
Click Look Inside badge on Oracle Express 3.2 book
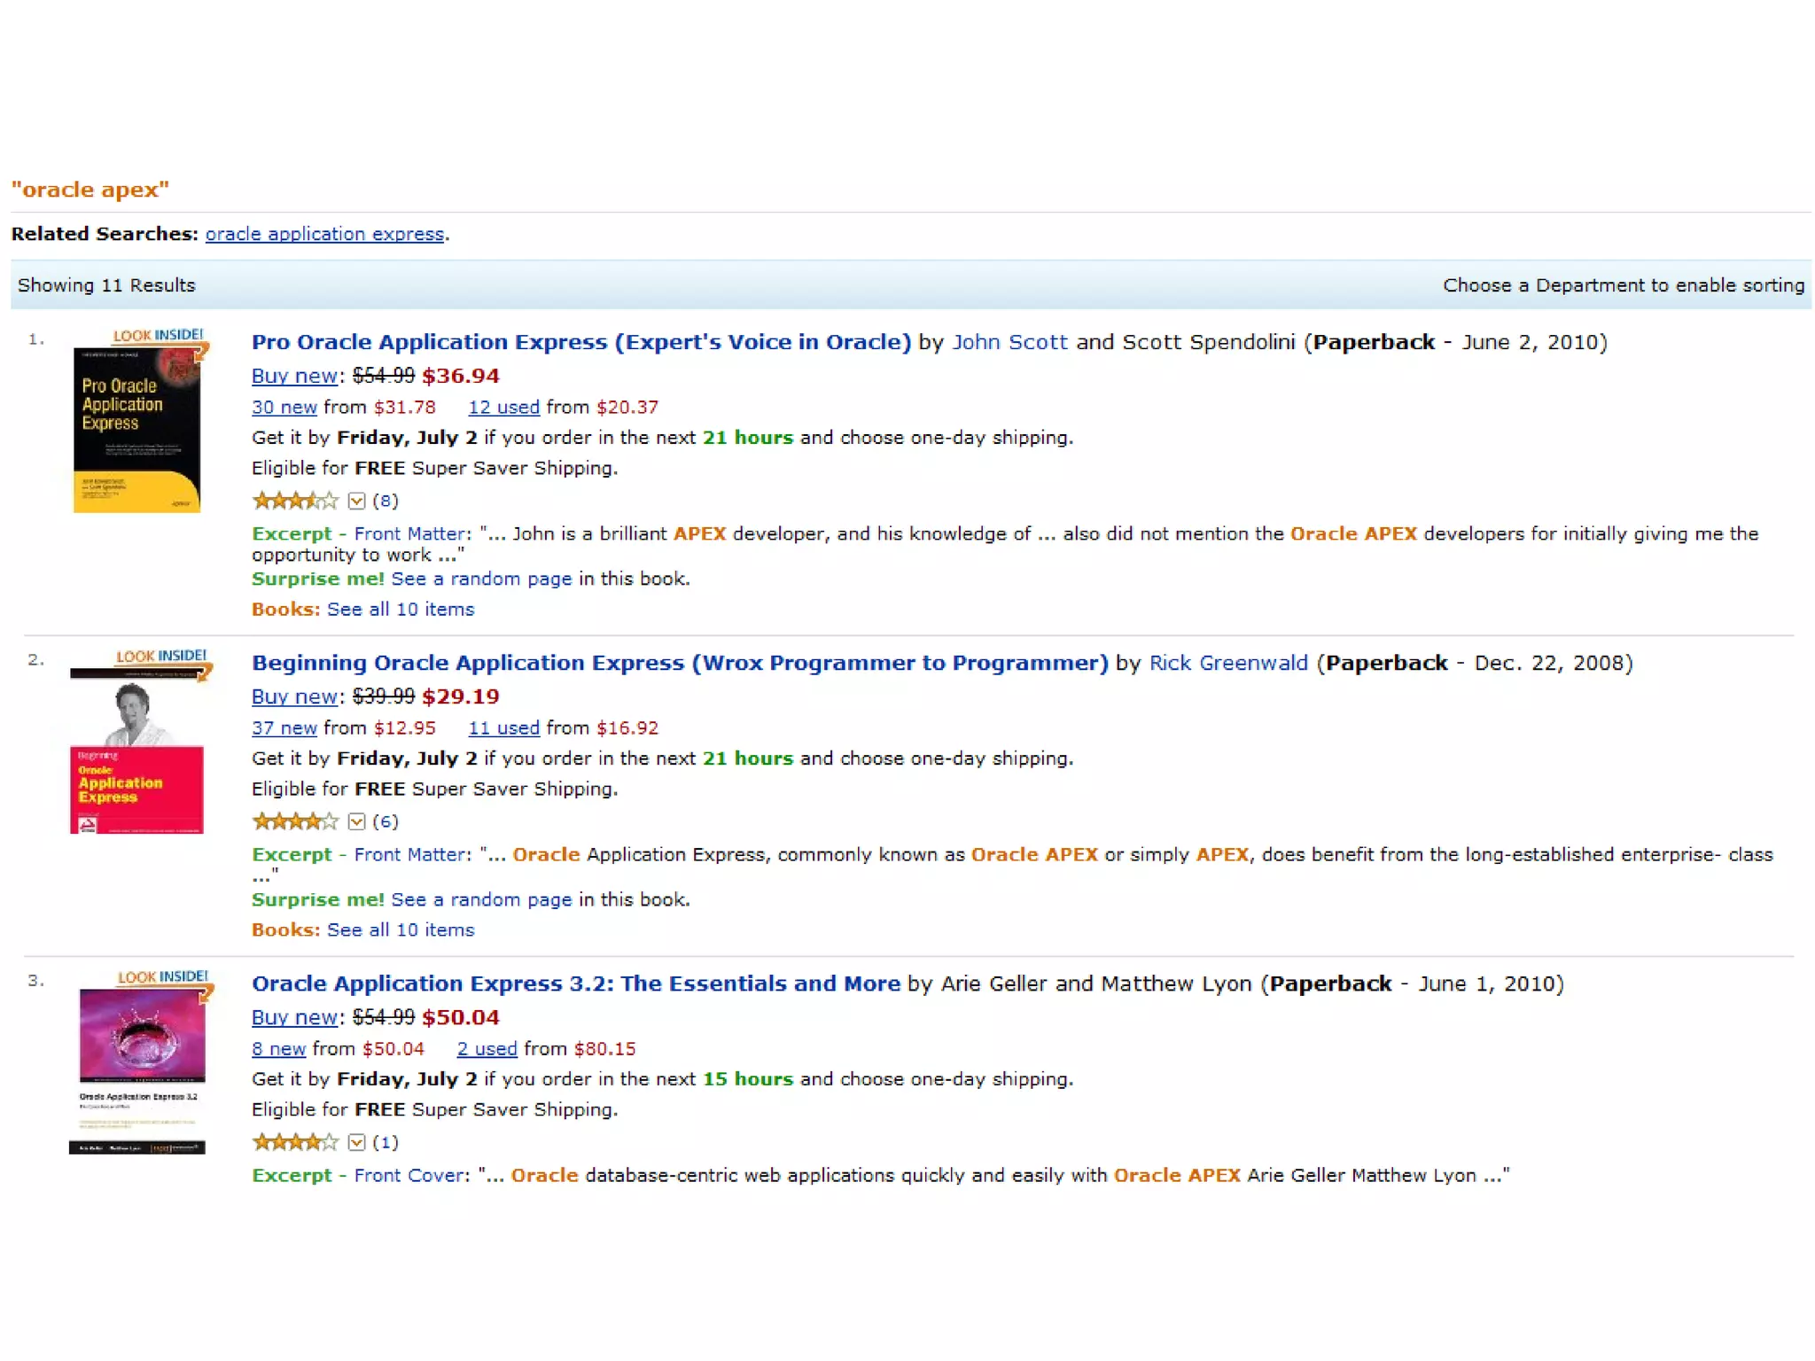163,977
